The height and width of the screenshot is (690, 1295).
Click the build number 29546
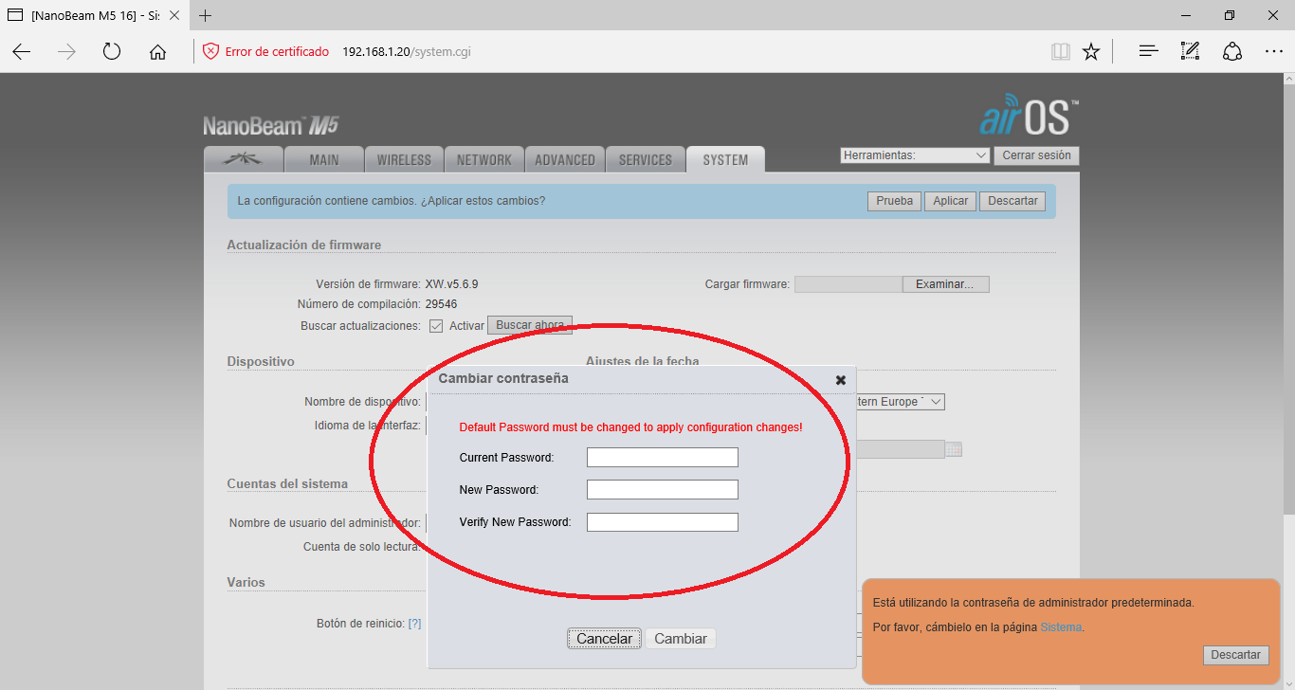[x=442, y=304]
